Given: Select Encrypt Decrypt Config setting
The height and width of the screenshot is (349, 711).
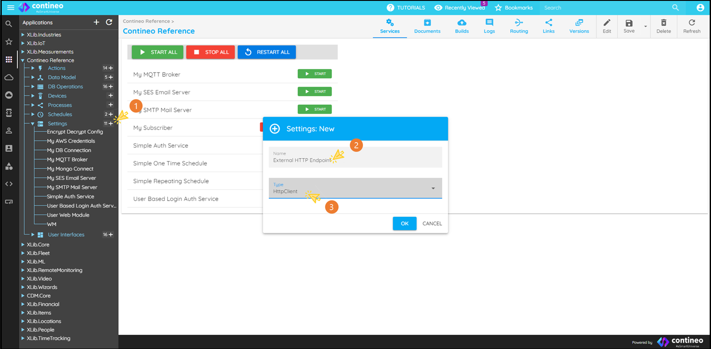Looking at the screenshot, I should click(x=75, y=132).
